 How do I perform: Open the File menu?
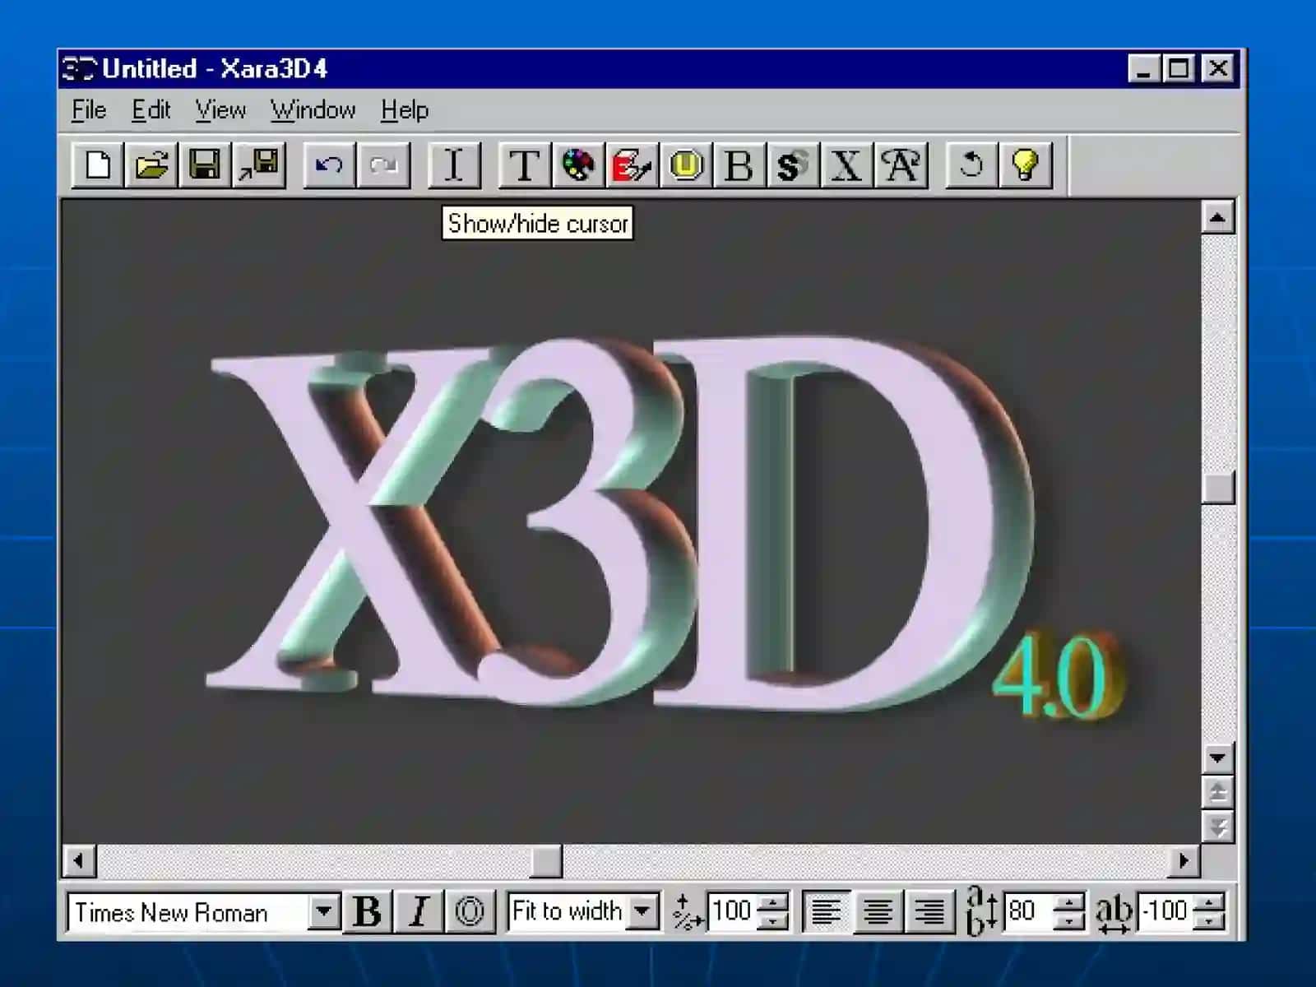89,110
